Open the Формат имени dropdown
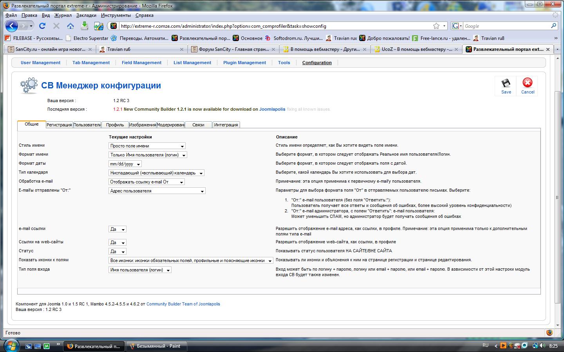 coord(148,155)
